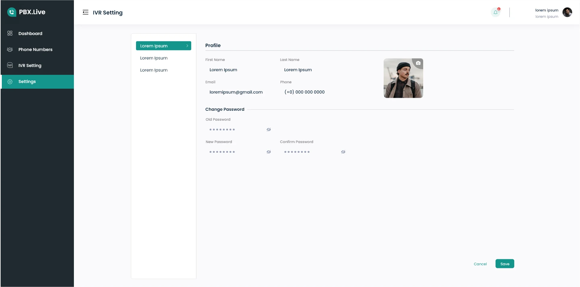This screenshot has height=287, width=580.
Task: Click the Settings gear icon in sidebar
Action: pos(10,82)
